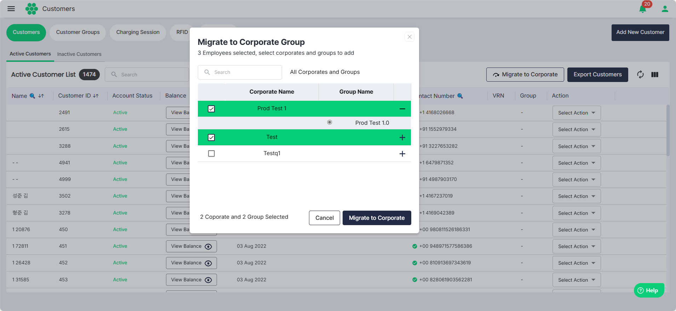Open the Charging Session tab
This screenshot has height=311, width=676.
(x=138, y=33)
